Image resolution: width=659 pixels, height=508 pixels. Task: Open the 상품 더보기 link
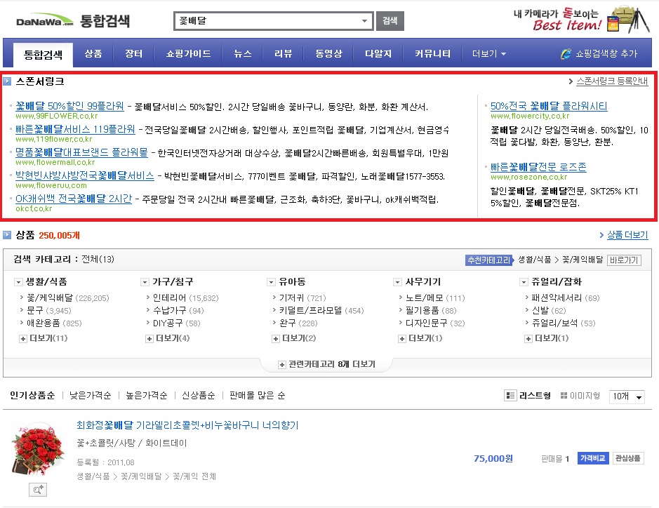(627, 235)
